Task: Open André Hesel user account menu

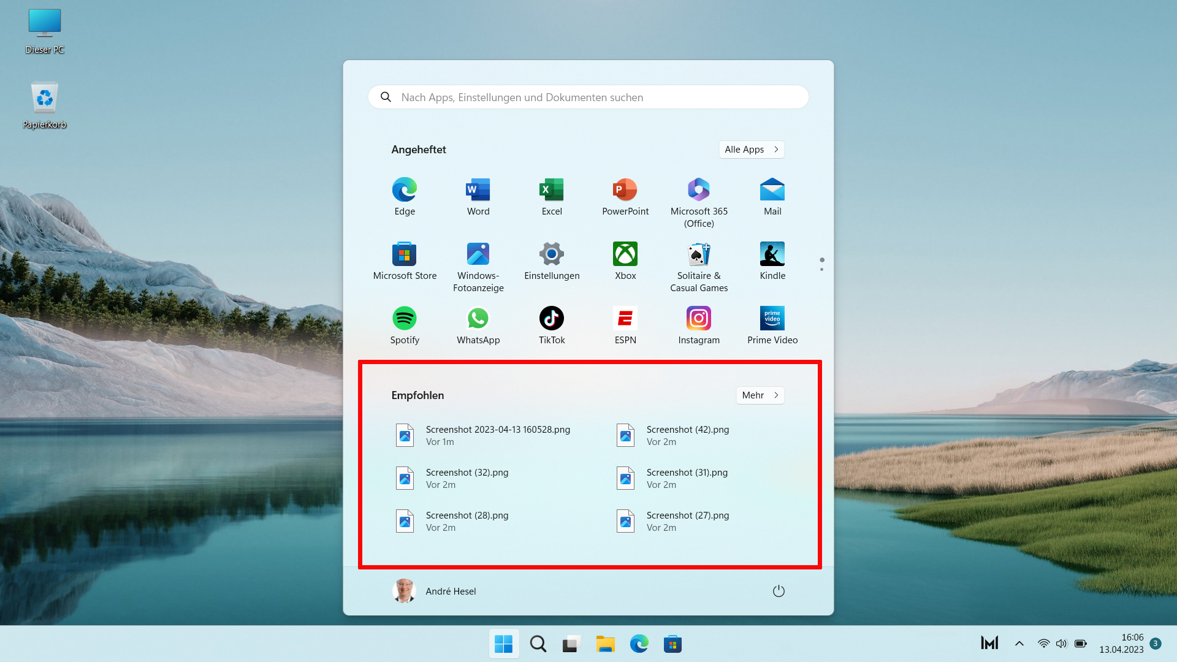Action: [x=434, y=591]
